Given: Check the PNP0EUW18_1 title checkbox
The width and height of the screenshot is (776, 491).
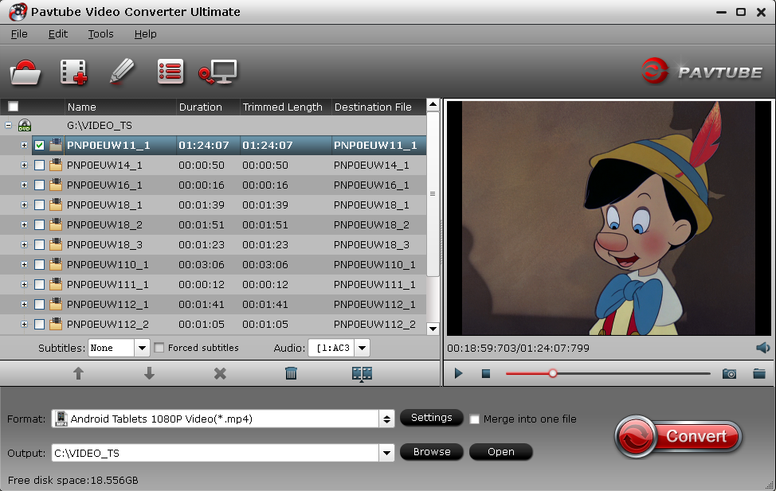Looking at the screenshot, I should tap(39, 205).
